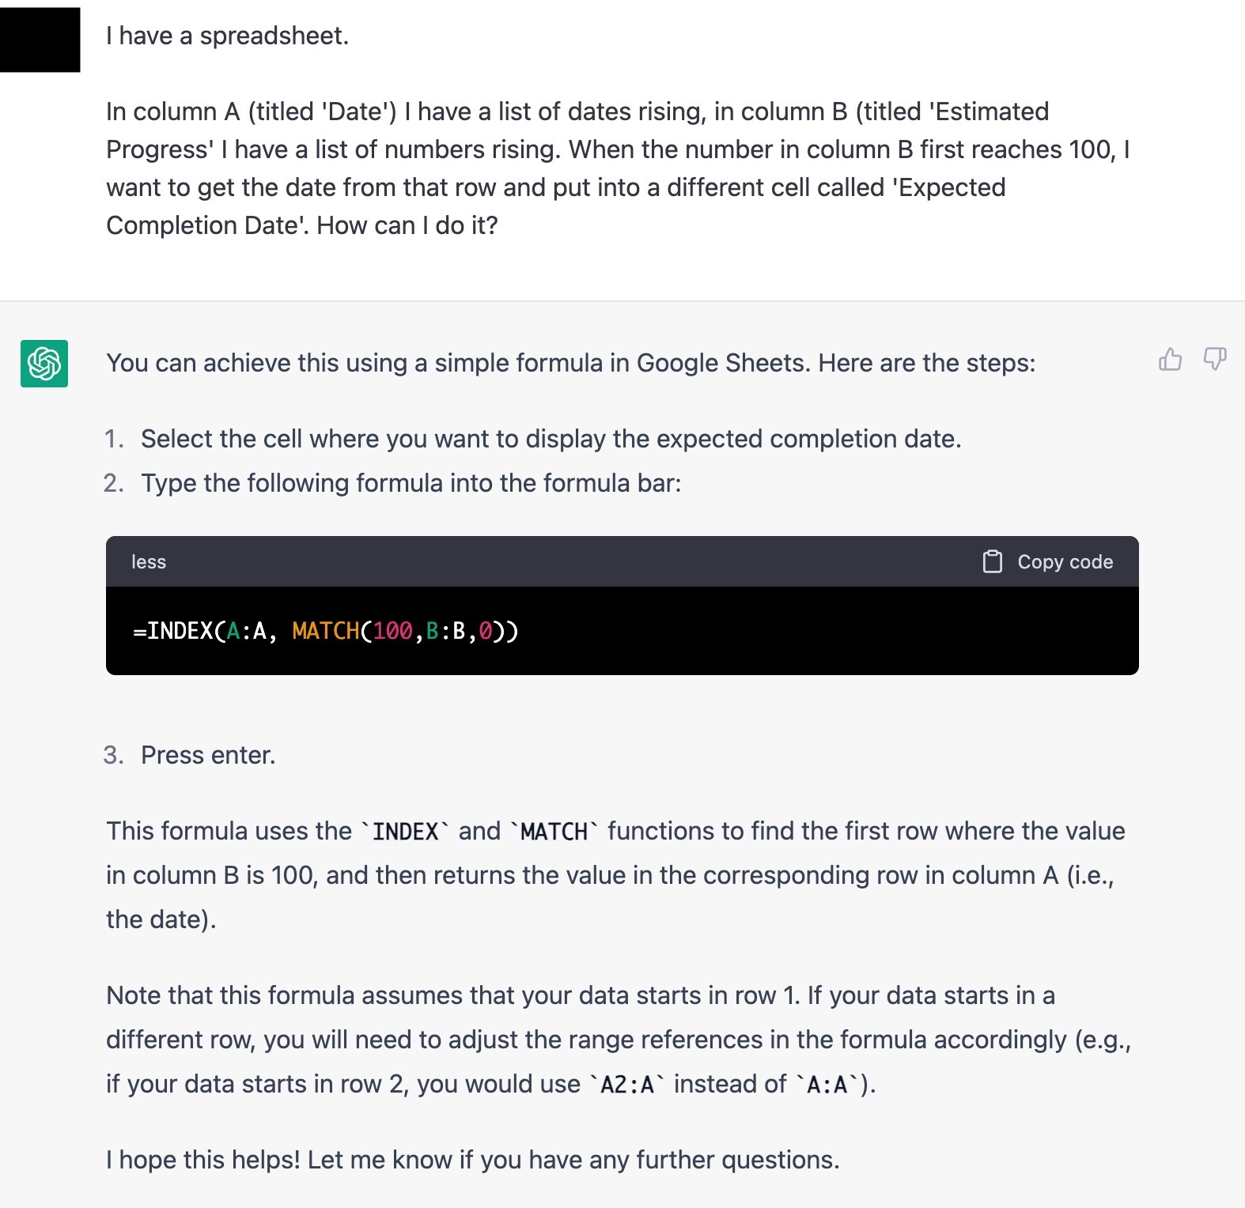The image size is (1245, 1208).
Task: Click the "Copy code" text button
Action: pos(1065,562)
